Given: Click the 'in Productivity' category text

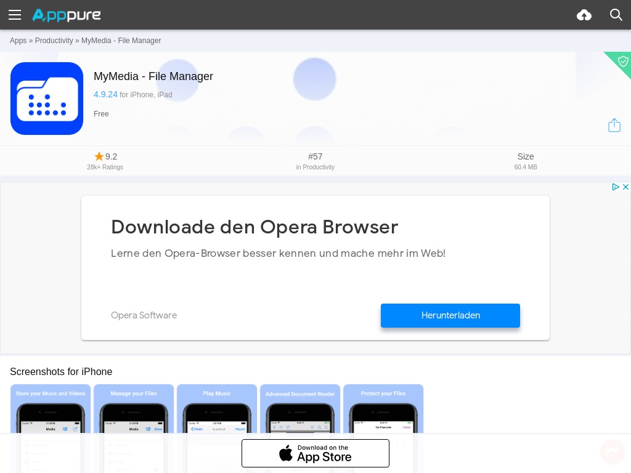Looking at the screenshot, I should 315,167.
